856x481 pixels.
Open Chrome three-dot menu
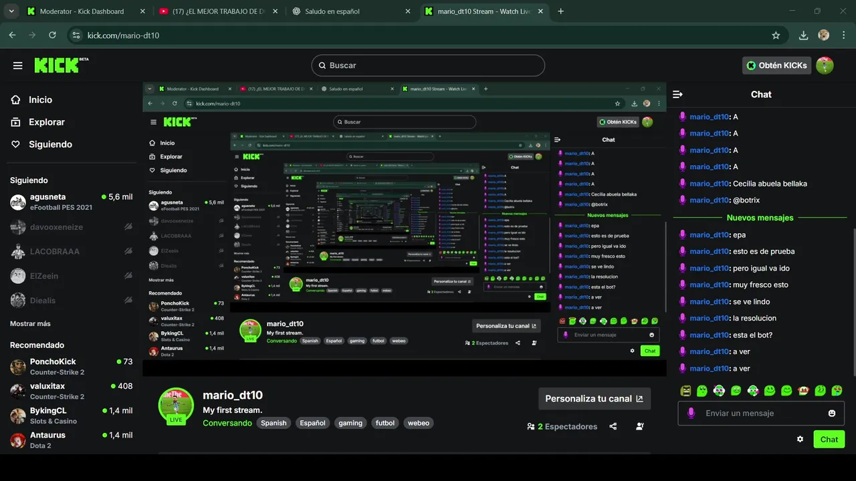[843, 35]
